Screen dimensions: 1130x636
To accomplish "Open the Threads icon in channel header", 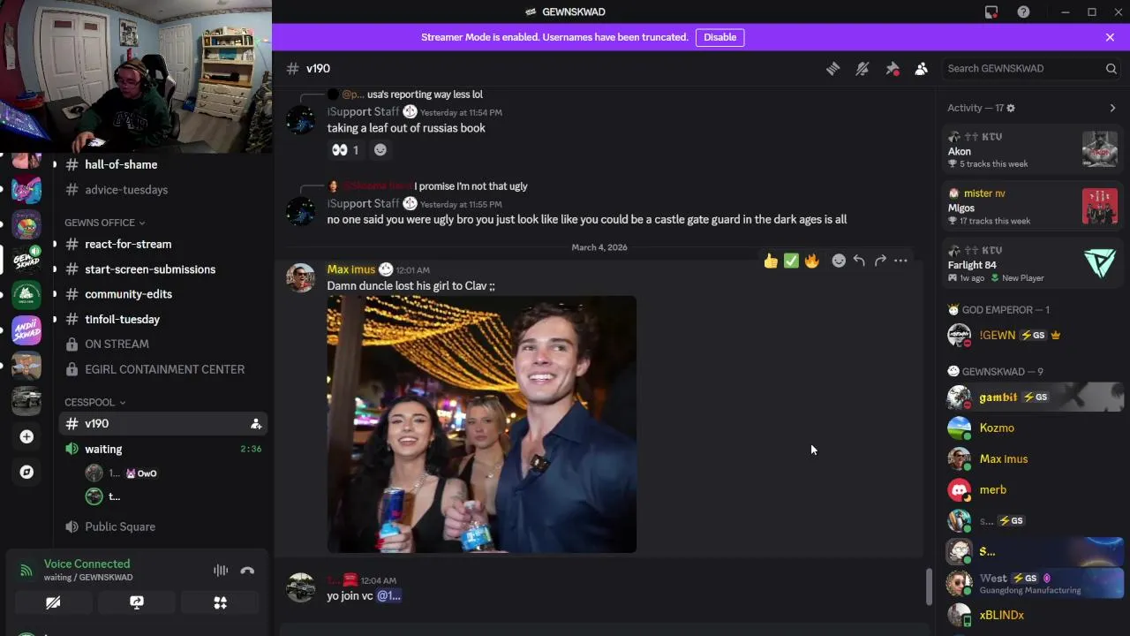I will (832, 69).
